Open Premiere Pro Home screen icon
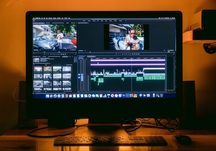This screenshot has width=216, height=151. tap(34, 21)
